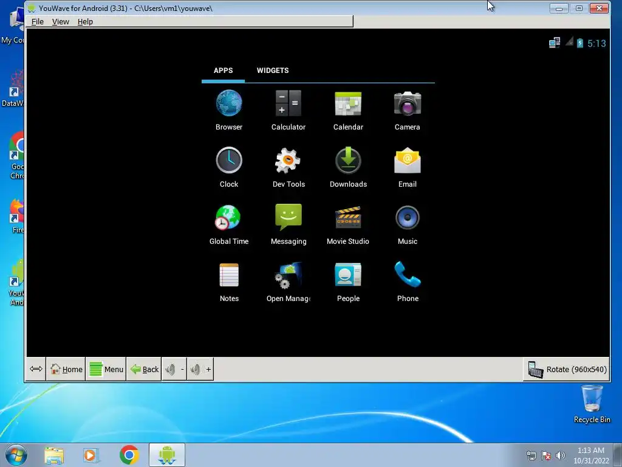Open the File menu
Screen dimensions: 622x467
[x=37, y=21]
